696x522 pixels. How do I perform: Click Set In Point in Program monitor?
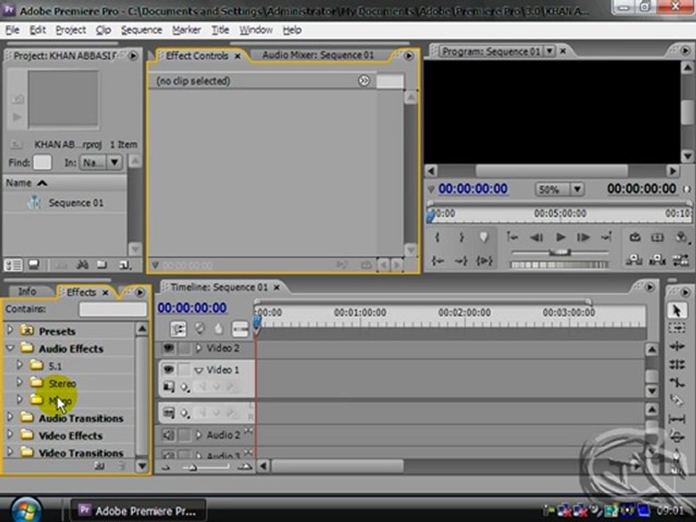coord(438,238)
